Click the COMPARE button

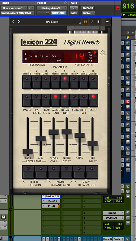tap(59, 13)
